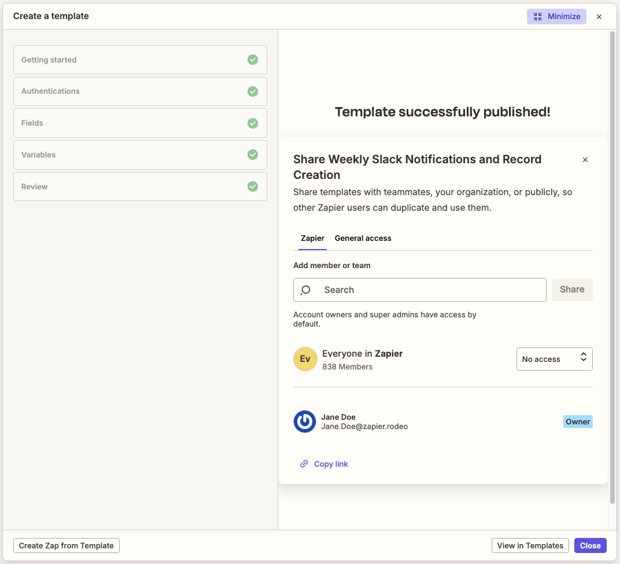620x564 pixels.
Task: Switch to the General access tab
Action: 363,238
